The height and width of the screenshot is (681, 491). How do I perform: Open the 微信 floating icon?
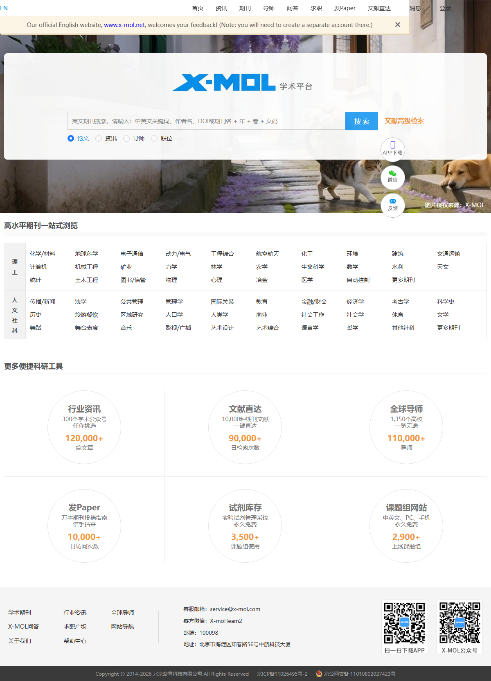[x=393, y=177]
